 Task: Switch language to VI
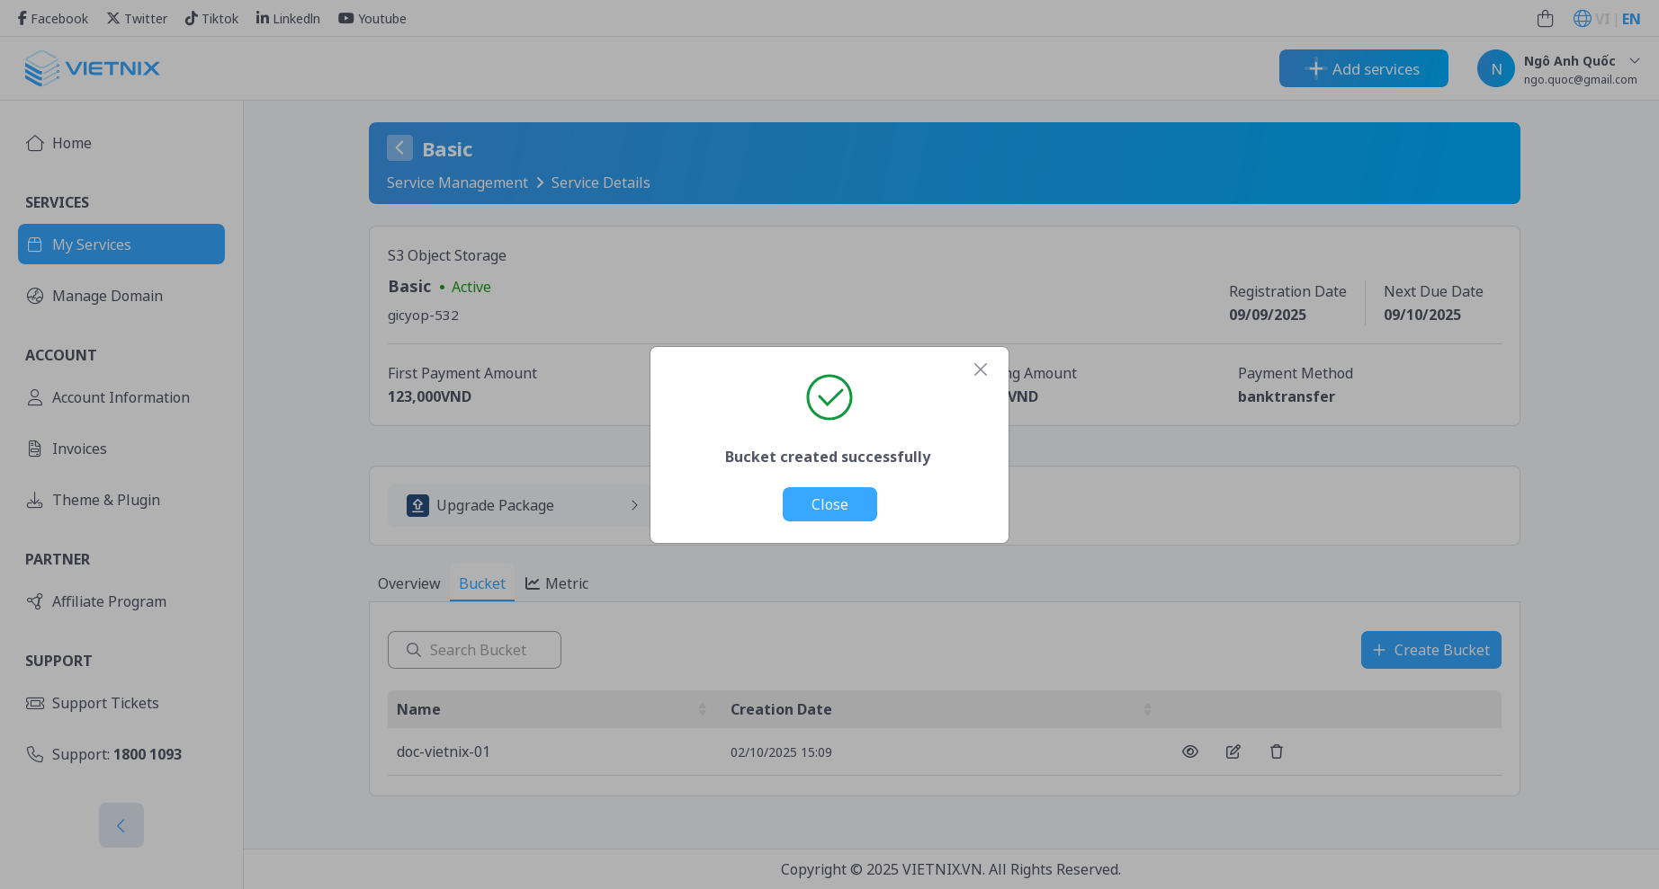coord(1602,19)
